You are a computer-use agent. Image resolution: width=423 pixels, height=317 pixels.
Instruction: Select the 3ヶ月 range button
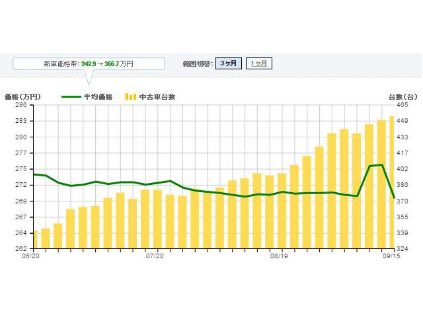point(228,63)
